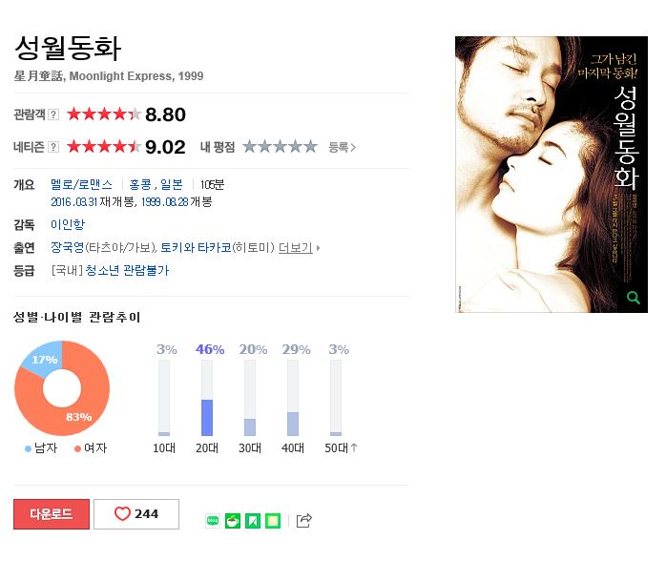Share to Naver cafe cup icon
Screen dimensions: 666x561
[232, 520]
